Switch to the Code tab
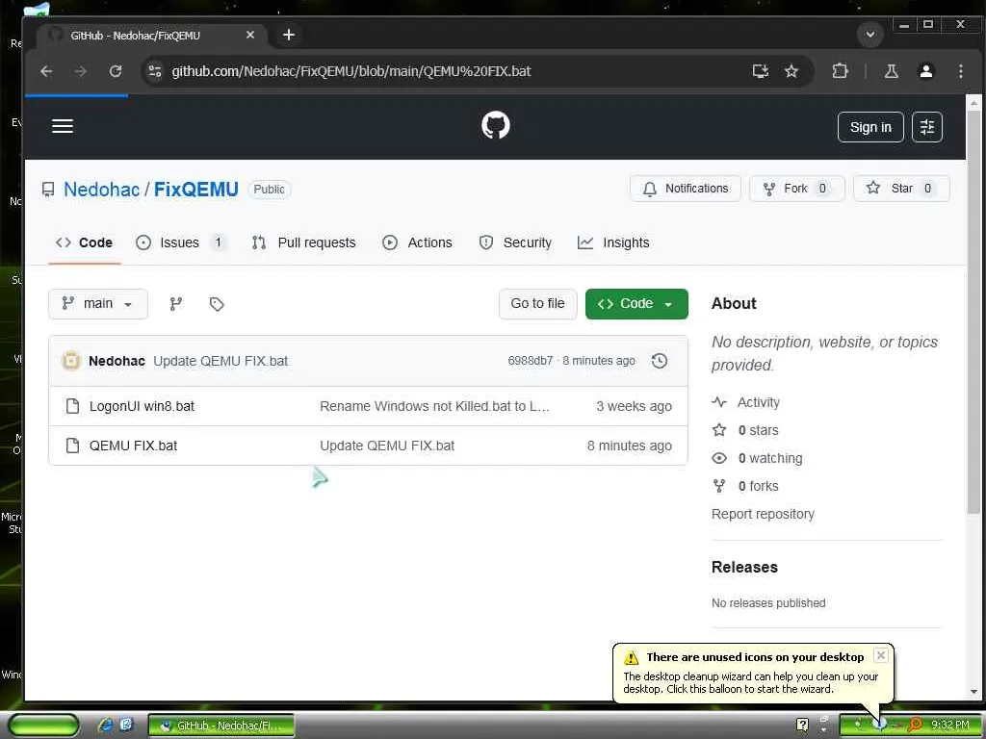Screen dimensions: 986x739 pyautogui.click(x=84, y=242)
